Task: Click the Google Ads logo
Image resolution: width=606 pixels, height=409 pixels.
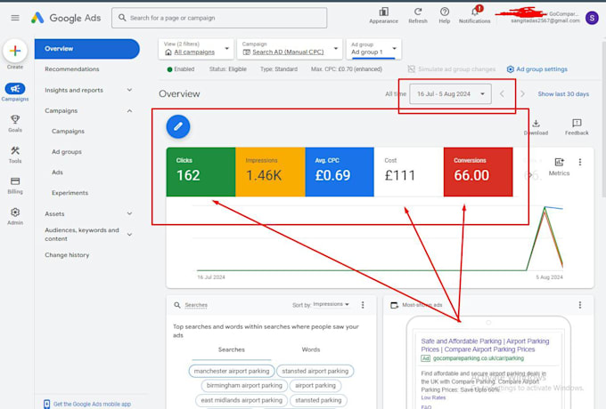Action: click(x=66, y=18)
